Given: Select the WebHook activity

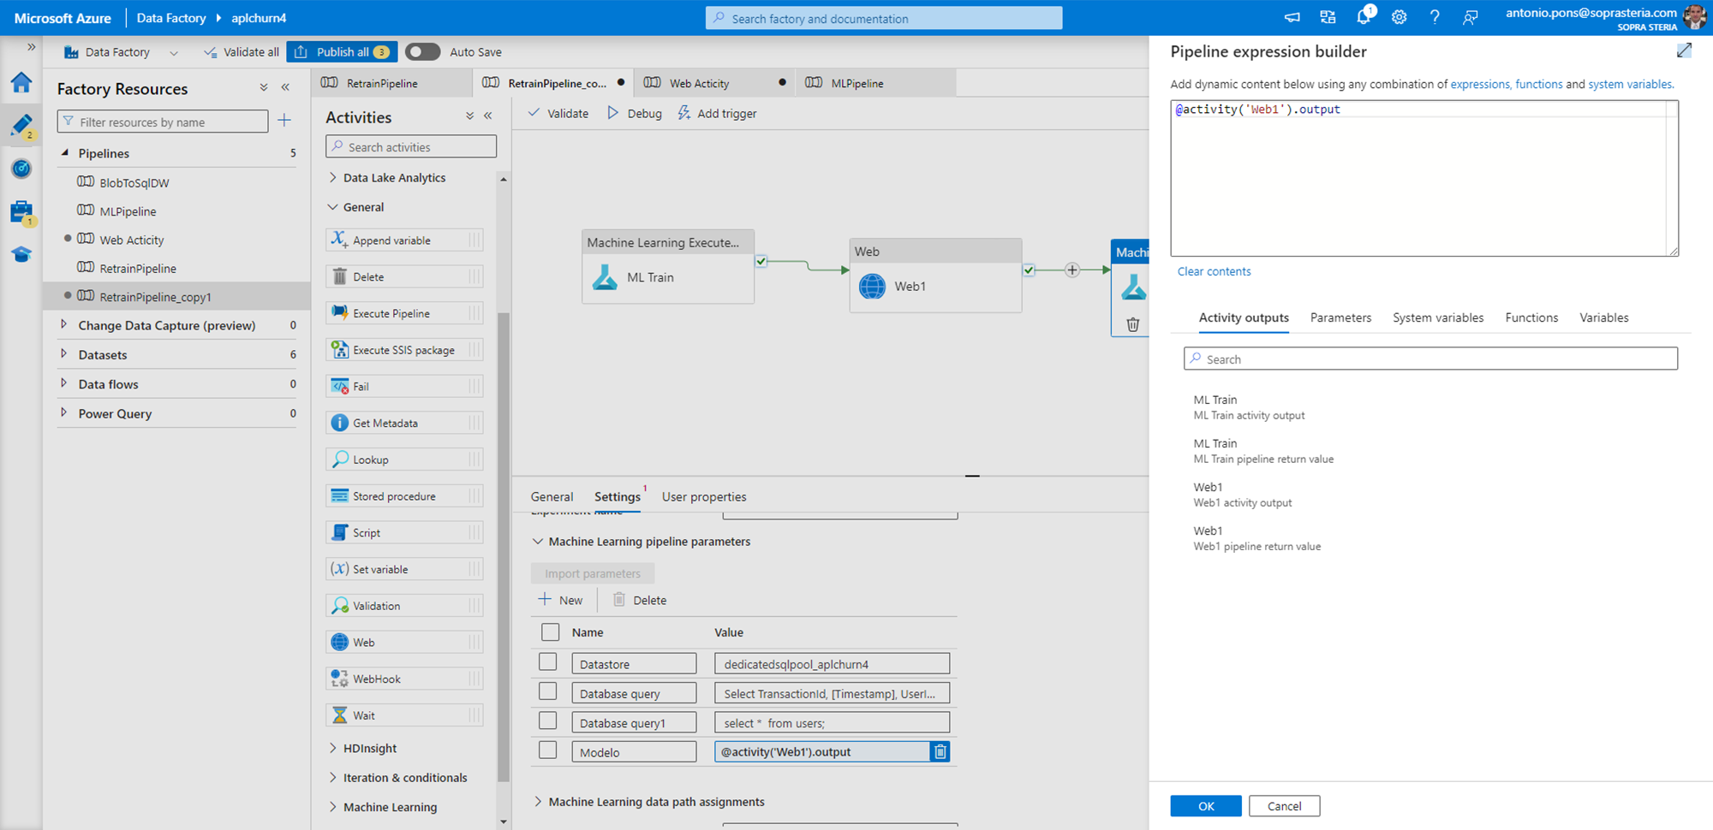Looking at the screenshot, I should [404, 679].
